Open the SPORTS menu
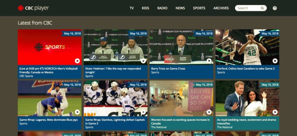This screenshot has height=136, width=297. click(199, 8)
